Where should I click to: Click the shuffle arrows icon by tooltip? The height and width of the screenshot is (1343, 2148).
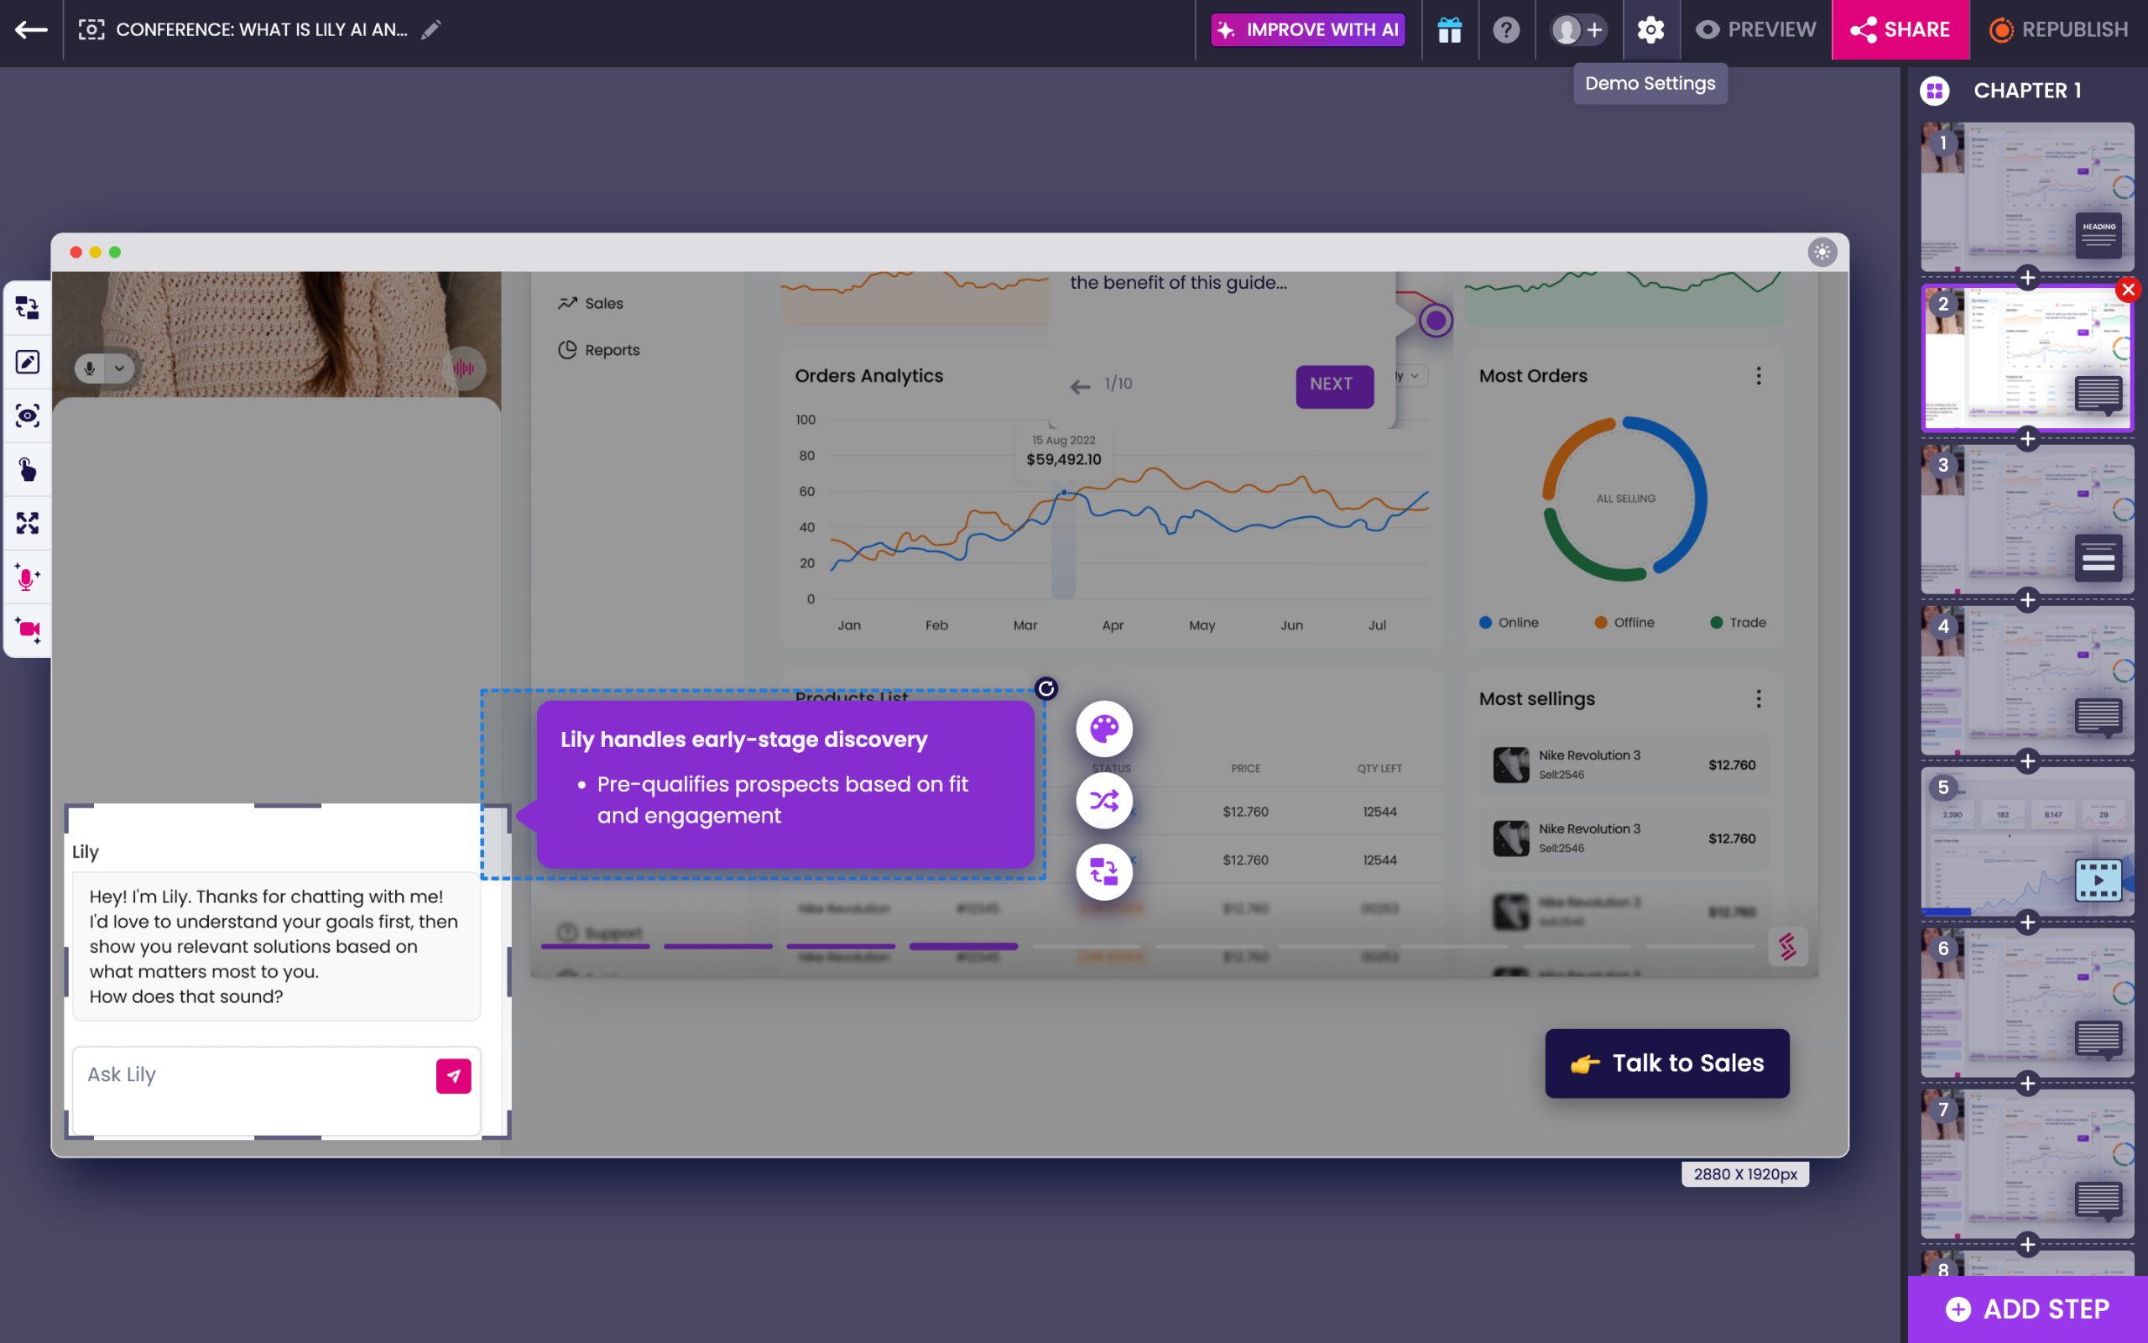[1104, 801]
